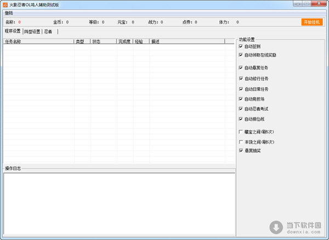Screen dimensions: 329x240
Task: Open the 忍者 tab
Action: [48, 31]
